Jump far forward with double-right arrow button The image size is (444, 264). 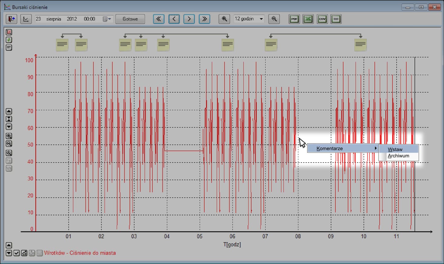coord(205,19)
